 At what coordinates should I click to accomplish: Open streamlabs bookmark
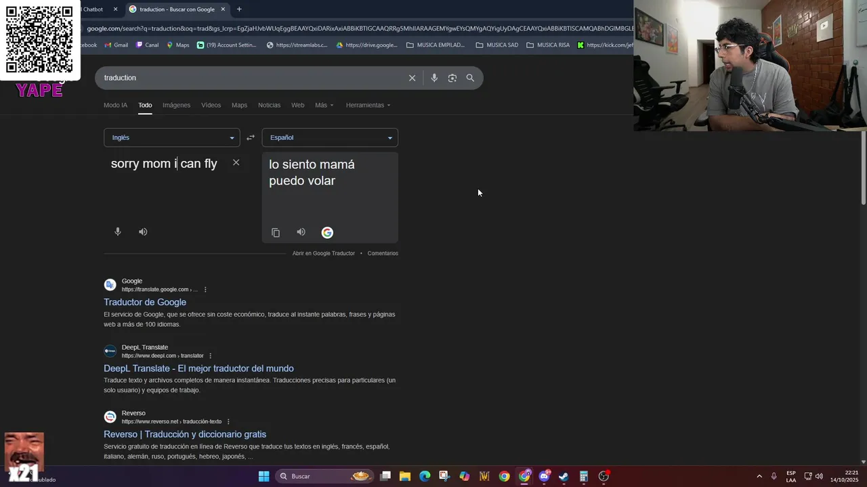[x=297, y=45]
